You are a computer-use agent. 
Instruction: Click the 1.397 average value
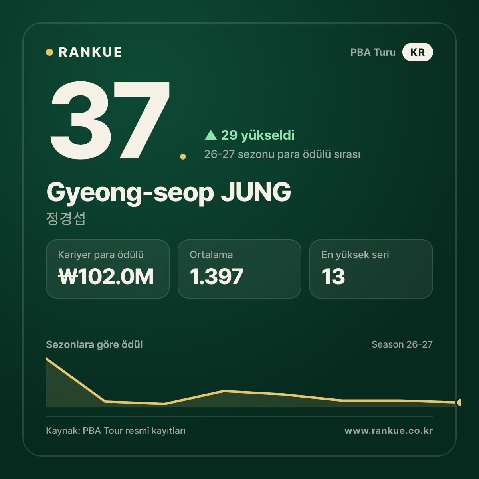(216, 277)
